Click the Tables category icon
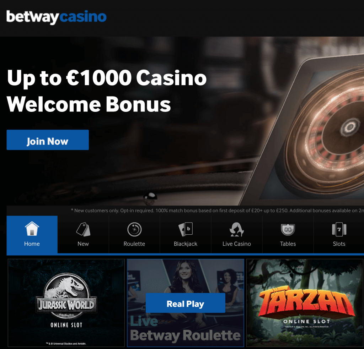This screenshot has height=349, width=364. (288, 230)
